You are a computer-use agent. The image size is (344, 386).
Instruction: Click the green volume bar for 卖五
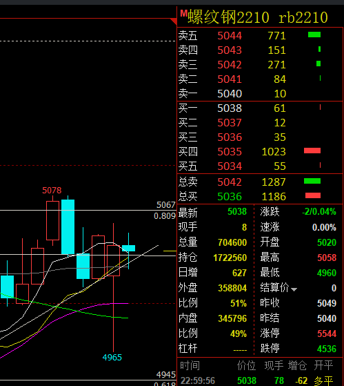coord(314,35)
